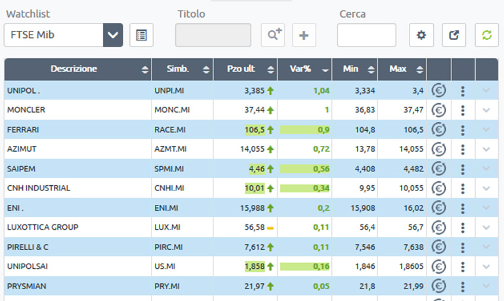Expand the FERRARI row chevron
The width and height of the screenshot is (504, 301).
[486, 130]
